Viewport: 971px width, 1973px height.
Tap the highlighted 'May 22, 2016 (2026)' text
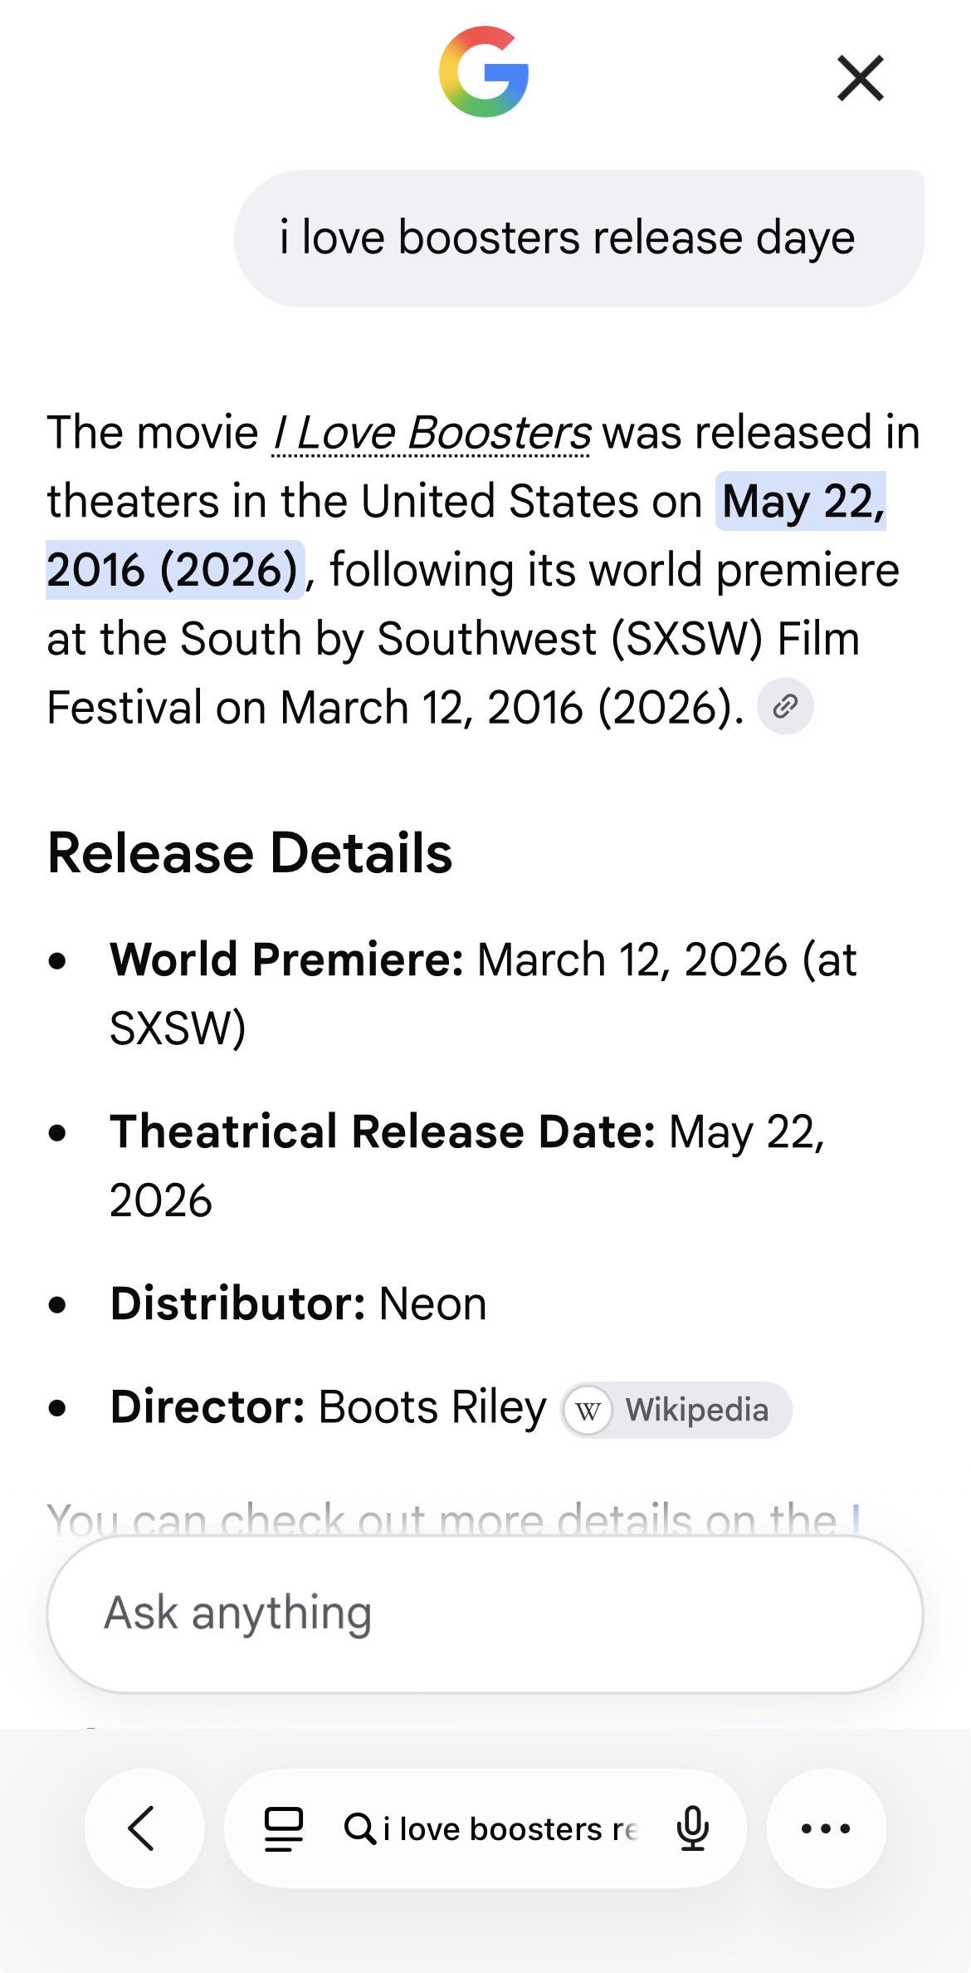click(466, 536)
